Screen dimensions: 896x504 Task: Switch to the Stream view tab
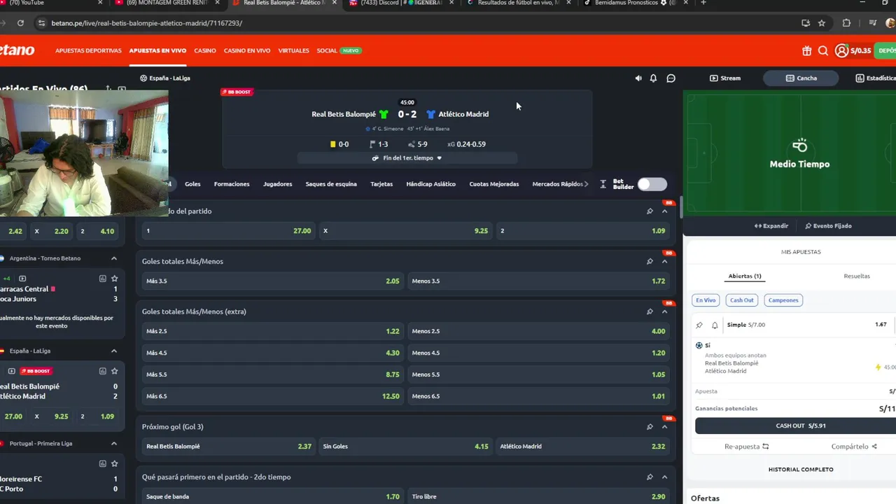[x=725, y=78]
